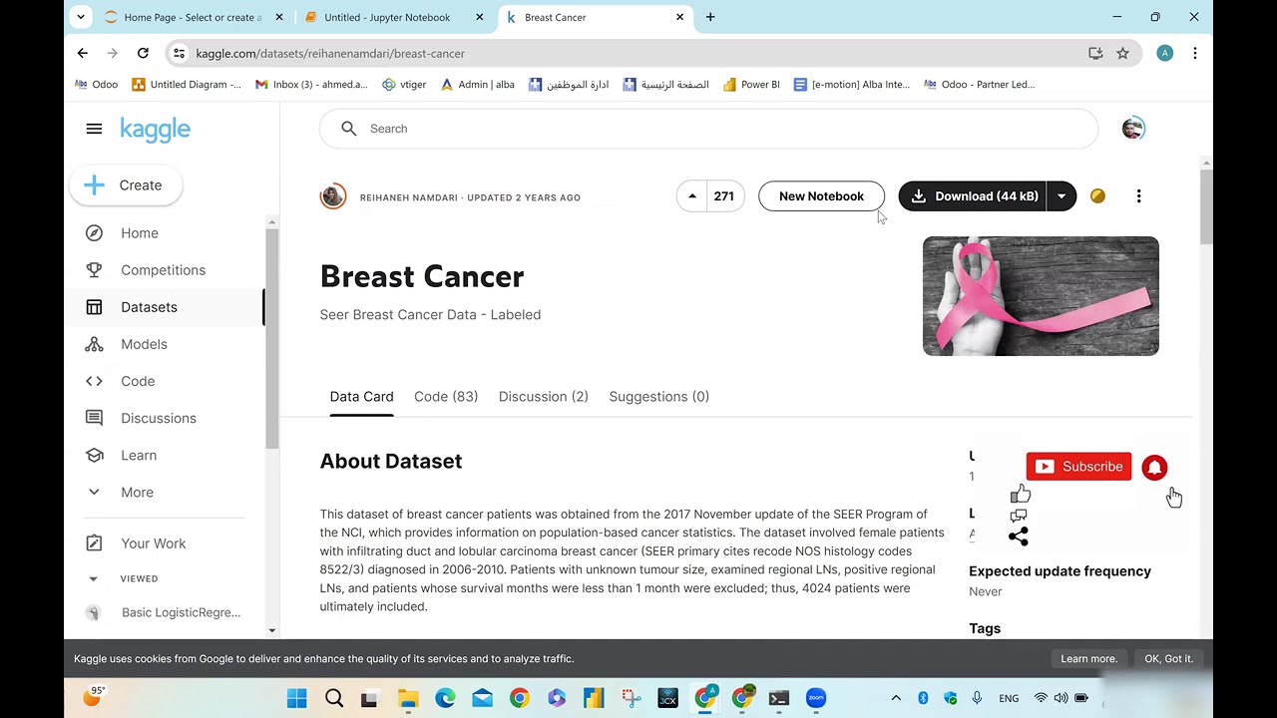The width and height of the screenshot is (1277, 718).
Task: Open the Chrome three-dot menu
Action: (1194, 53)
